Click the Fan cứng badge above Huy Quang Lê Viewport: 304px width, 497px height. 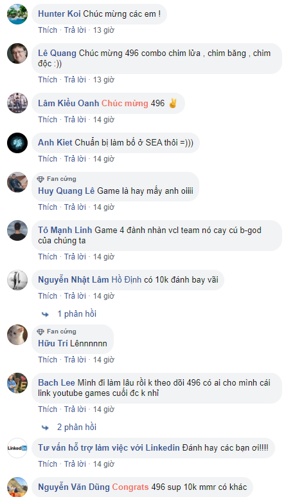click(57, 179)
